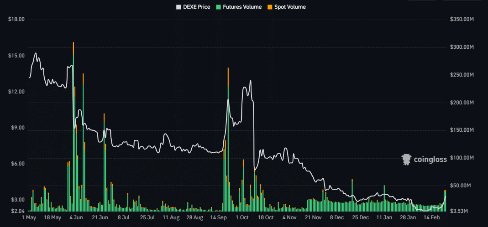
Task: Select the 1 Oct date on x-axis
Action: tap(242, 218)
